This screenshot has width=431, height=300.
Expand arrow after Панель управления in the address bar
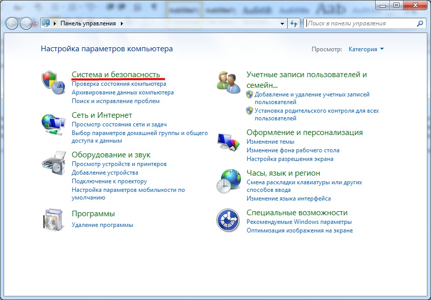tap(122, 24)
